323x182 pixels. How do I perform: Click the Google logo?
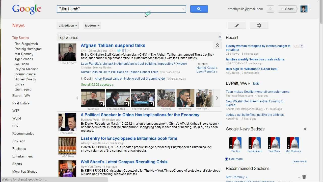click(26, 10)
